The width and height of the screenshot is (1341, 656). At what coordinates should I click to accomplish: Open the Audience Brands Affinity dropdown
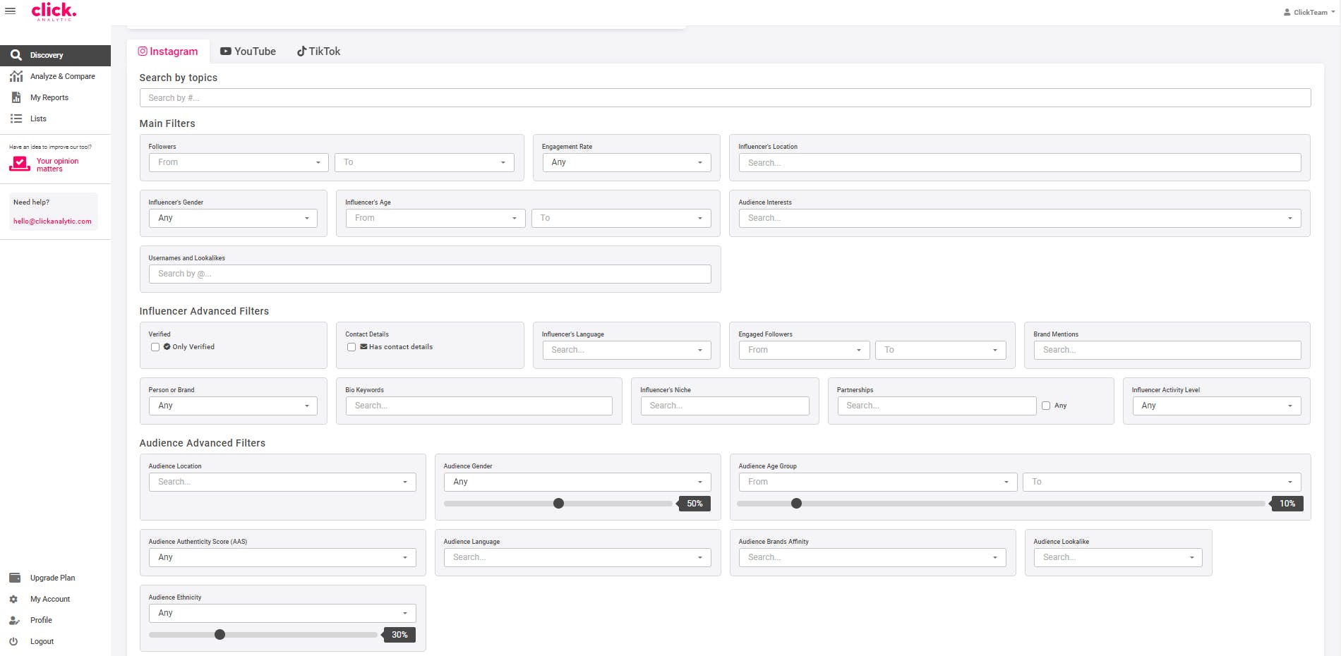point(872,557)
